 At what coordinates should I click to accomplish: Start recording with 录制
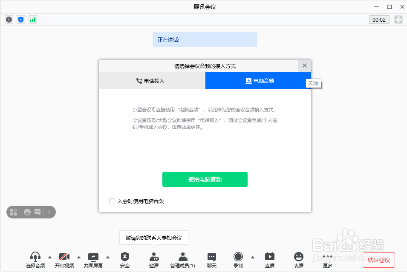coord(238,260)
